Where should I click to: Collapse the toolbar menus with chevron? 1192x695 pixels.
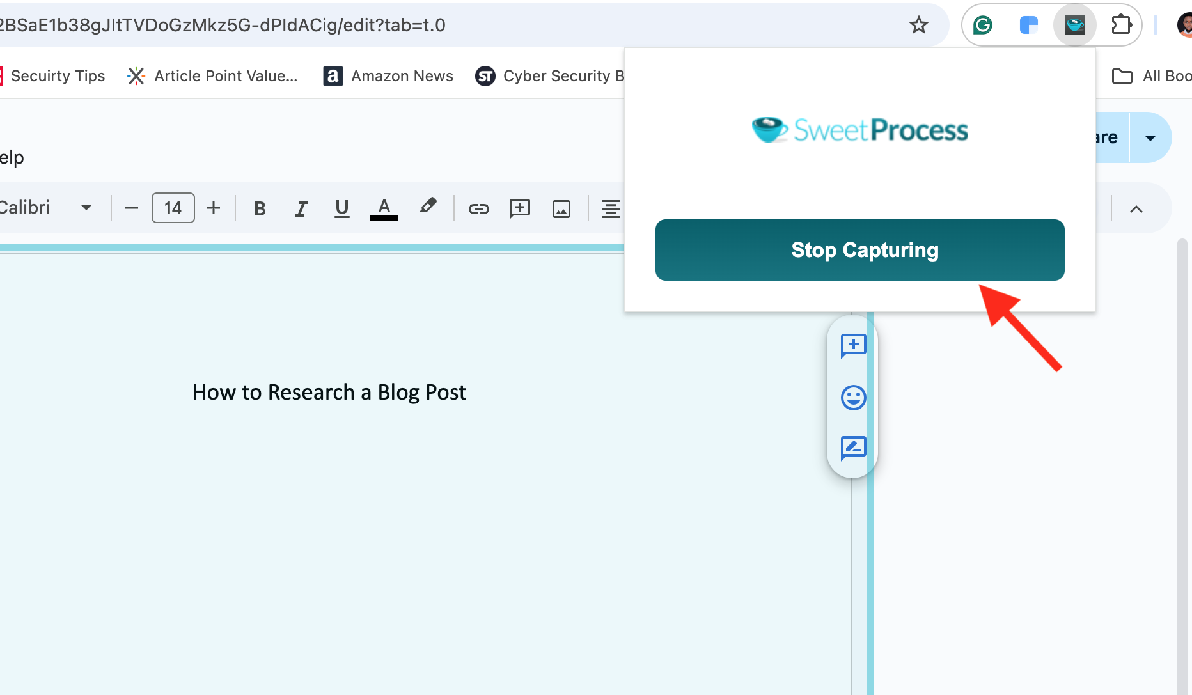pos(1136,208)
